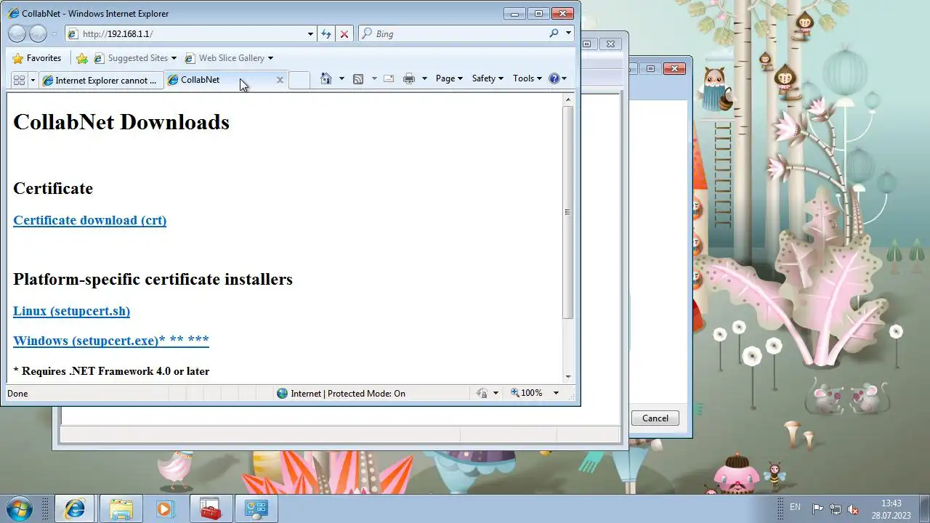Click the Stop loading red X icon
Viewport: 930px width, 523px height.
344,33
